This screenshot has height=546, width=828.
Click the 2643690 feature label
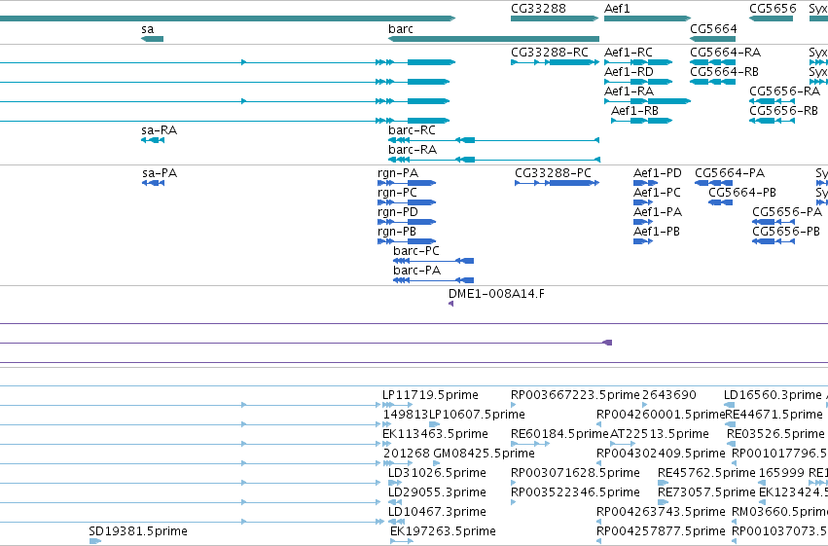669,395
